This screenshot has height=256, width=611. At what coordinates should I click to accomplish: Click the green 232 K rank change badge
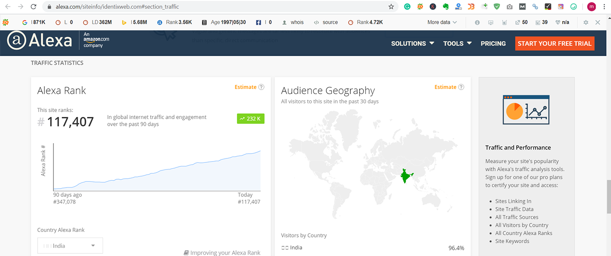tap(251, 119)
